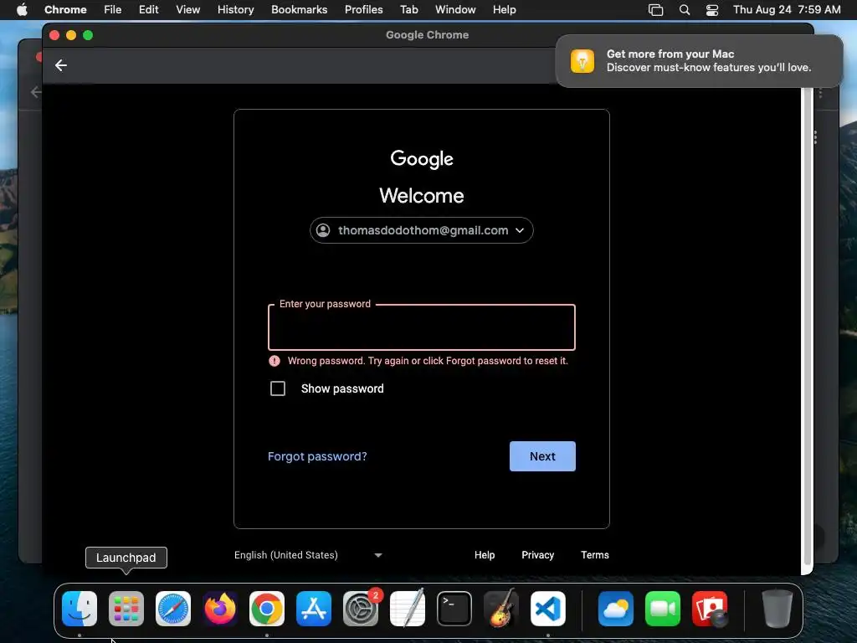Image resolution: width=857 pixels, height=643 pixels.
Task: Click the back arrow in the background Chrome window
Action: [36, 92]
